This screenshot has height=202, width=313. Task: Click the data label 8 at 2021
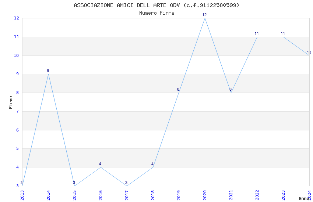tap(231, 90)
